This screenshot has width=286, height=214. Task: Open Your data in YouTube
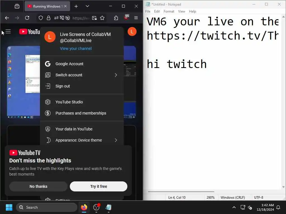coord(82,129)
